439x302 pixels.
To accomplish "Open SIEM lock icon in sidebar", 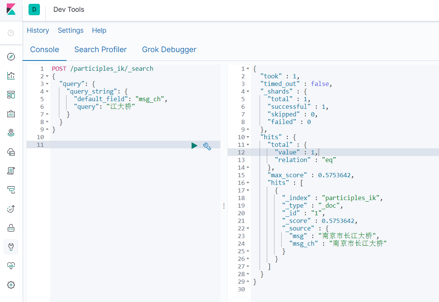I will click(11, 228).
